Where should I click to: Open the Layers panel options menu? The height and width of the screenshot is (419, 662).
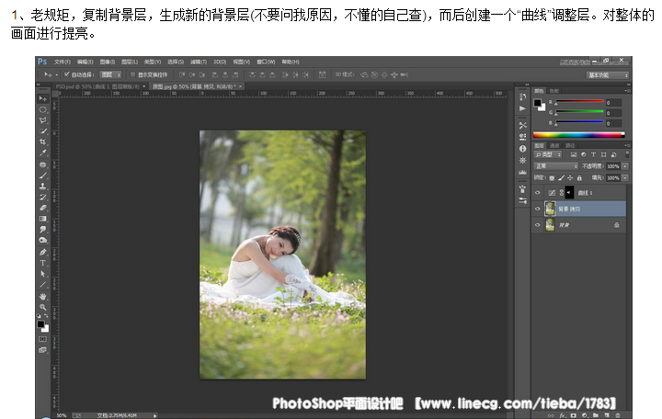(627, 145)
